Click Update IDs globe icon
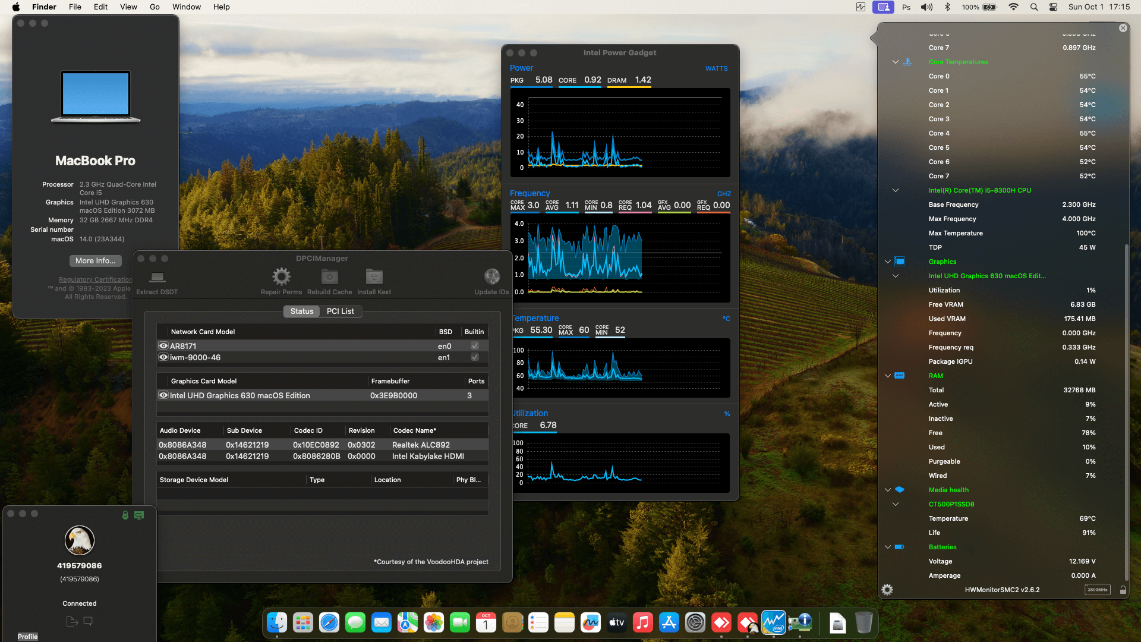The image size is (1141, 642). click(492, 276)
